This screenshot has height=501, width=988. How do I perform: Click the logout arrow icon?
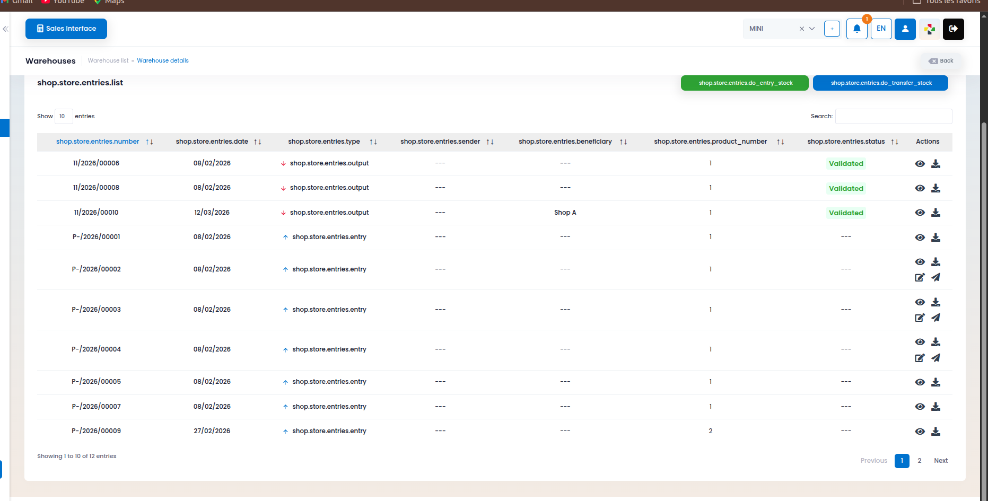(953, 29)
